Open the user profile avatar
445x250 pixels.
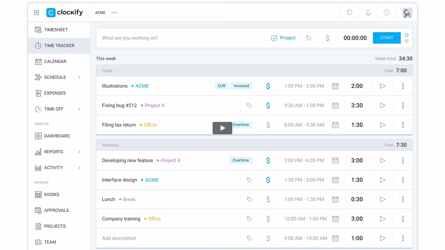tap(407, 13)
